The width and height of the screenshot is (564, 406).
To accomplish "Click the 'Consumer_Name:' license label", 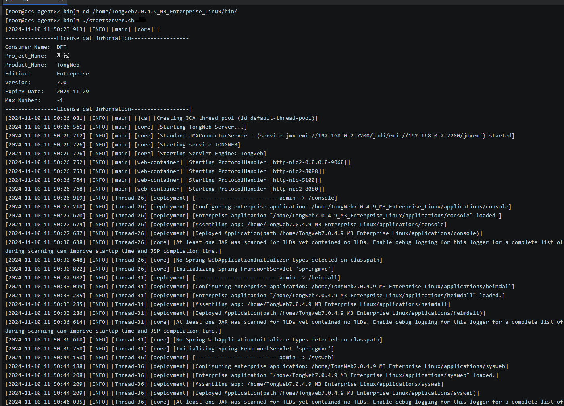I will coord(28,47).
